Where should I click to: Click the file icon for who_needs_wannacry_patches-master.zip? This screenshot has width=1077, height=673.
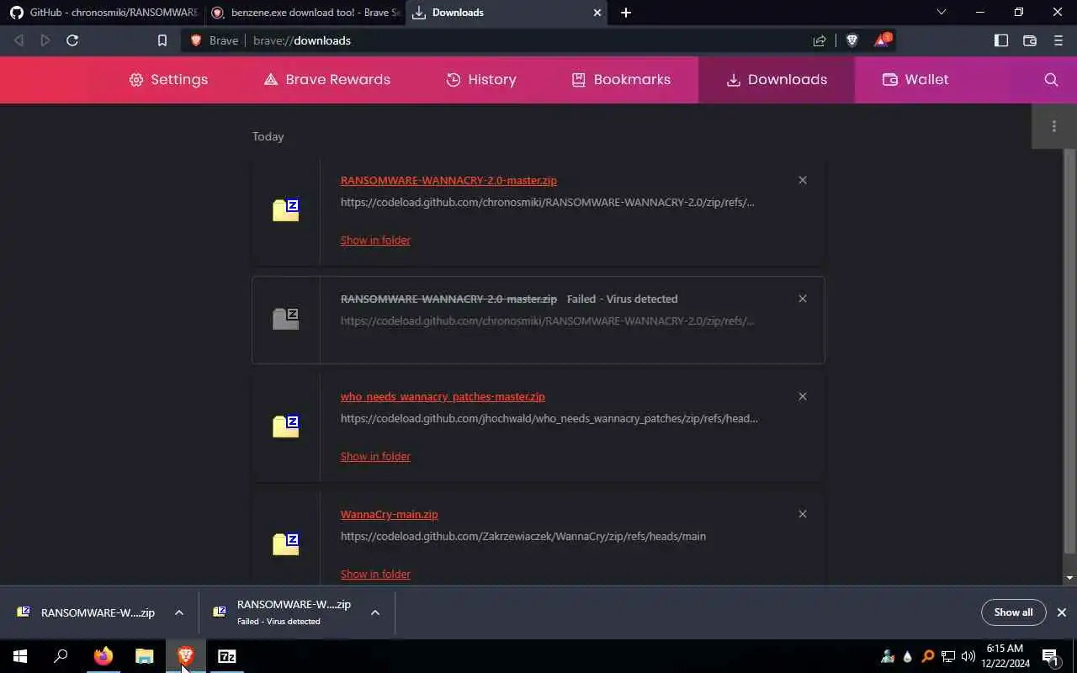286,427
